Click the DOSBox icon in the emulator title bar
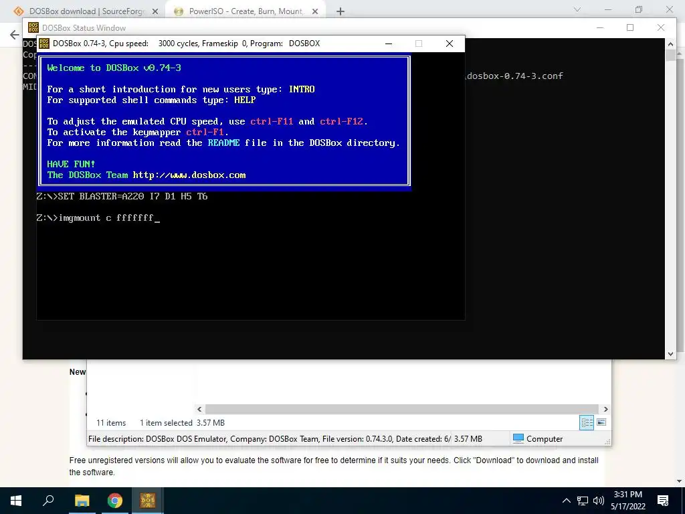 coord(44,44)
